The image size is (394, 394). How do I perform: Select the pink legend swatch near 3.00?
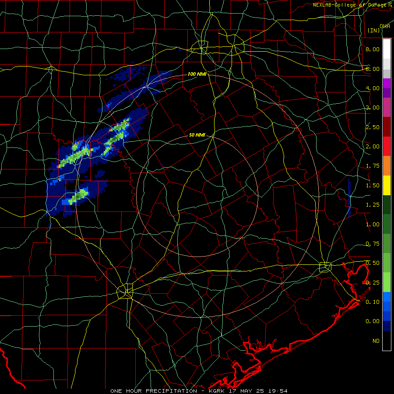pyautogui.click(x=387, y=107)
